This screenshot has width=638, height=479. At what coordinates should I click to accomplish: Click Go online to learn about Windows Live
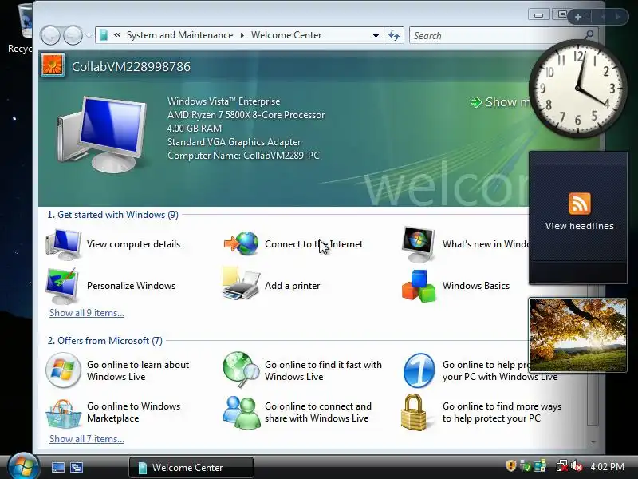(138, 370)
